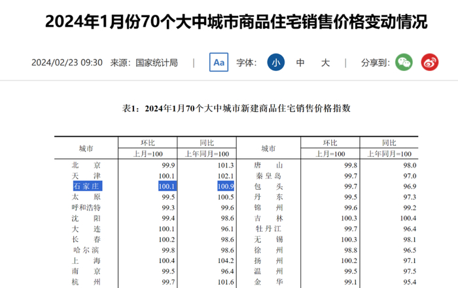Image resolution: width=458 pixels, height=288 pixels.
Task: Click the 天津 city row label
Action: pos(86,176)
